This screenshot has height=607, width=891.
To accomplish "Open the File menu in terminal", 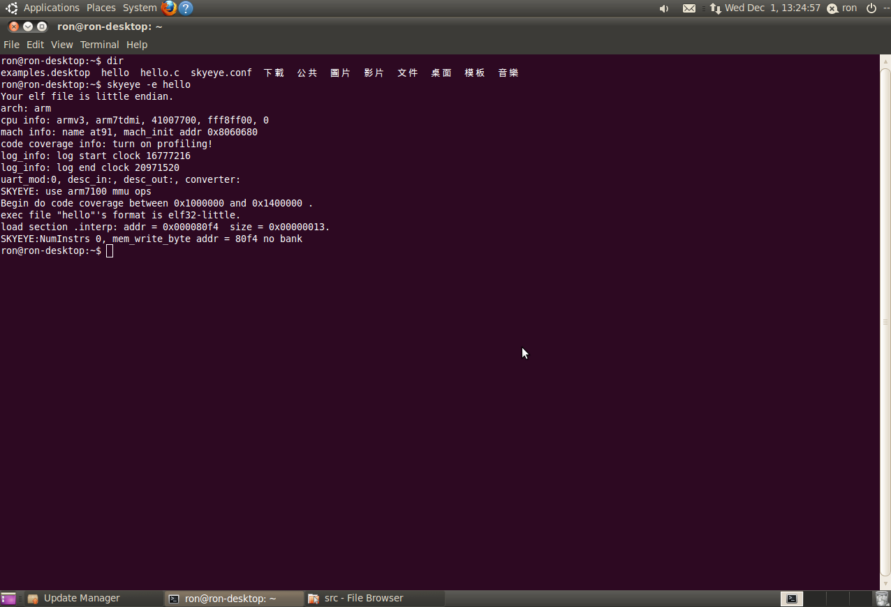I will [x=11, y=45].
